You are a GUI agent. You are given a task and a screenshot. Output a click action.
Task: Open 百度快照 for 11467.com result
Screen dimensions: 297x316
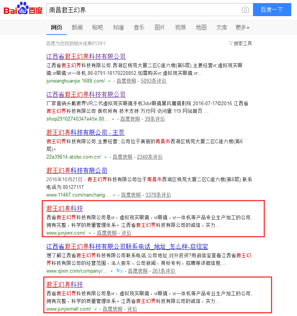click(131, 195)
